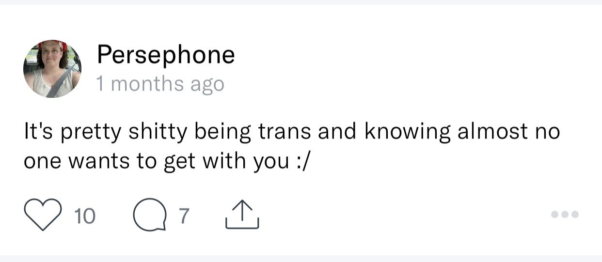Viewport: 602px width, 262px height.
Task: Toggle the heart to favorite this post
Action: [43, 216]
